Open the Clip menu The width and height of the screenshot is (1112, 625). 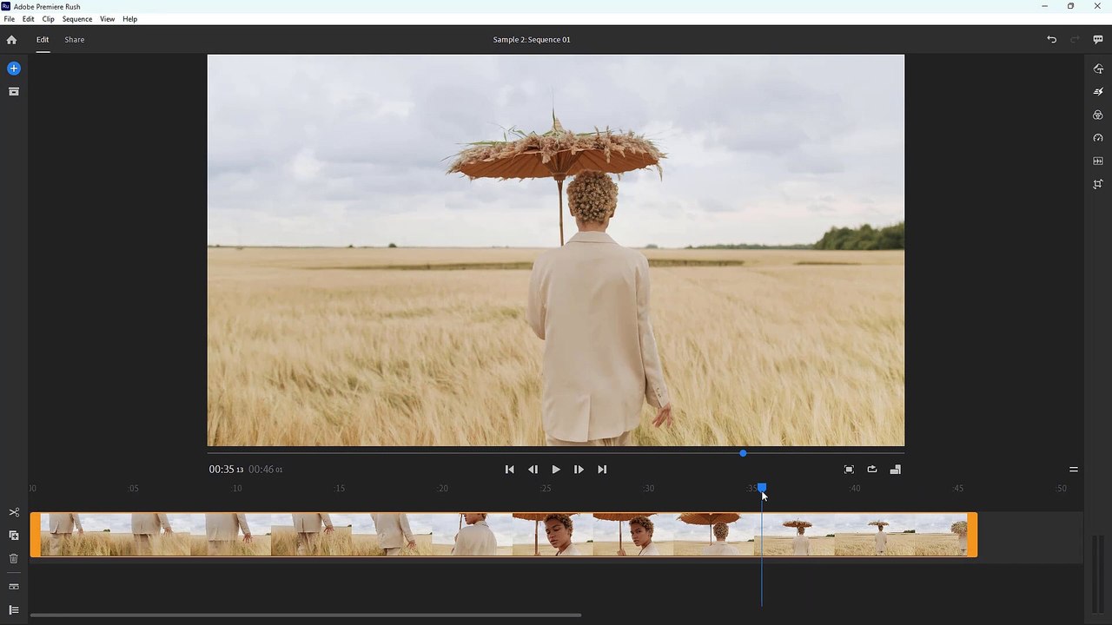tap(49, 19)
